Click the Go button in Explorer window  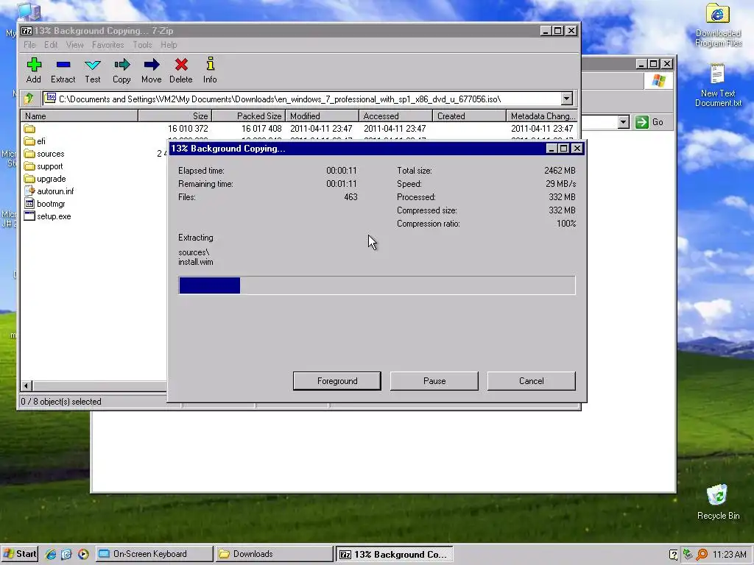tap(649, 122)
